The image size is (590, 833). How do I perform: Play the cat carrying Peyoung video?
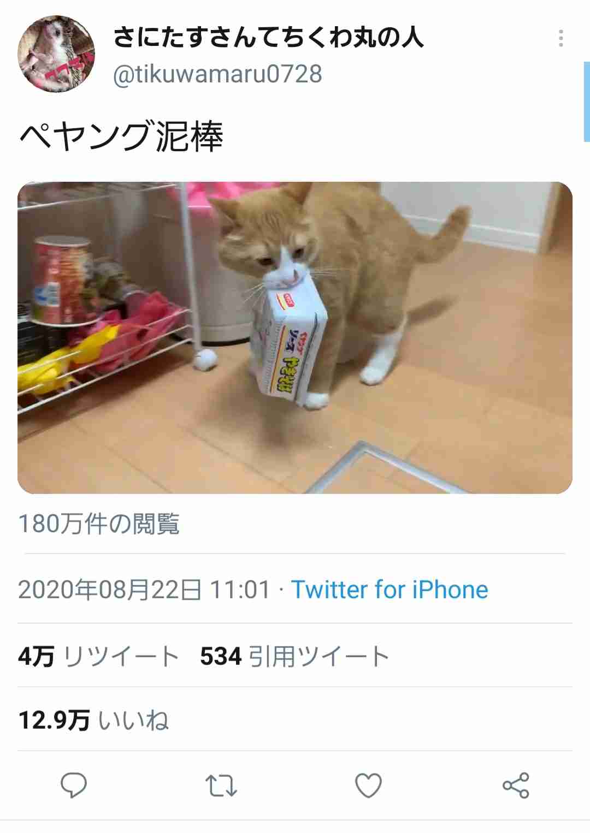(295, 338)
